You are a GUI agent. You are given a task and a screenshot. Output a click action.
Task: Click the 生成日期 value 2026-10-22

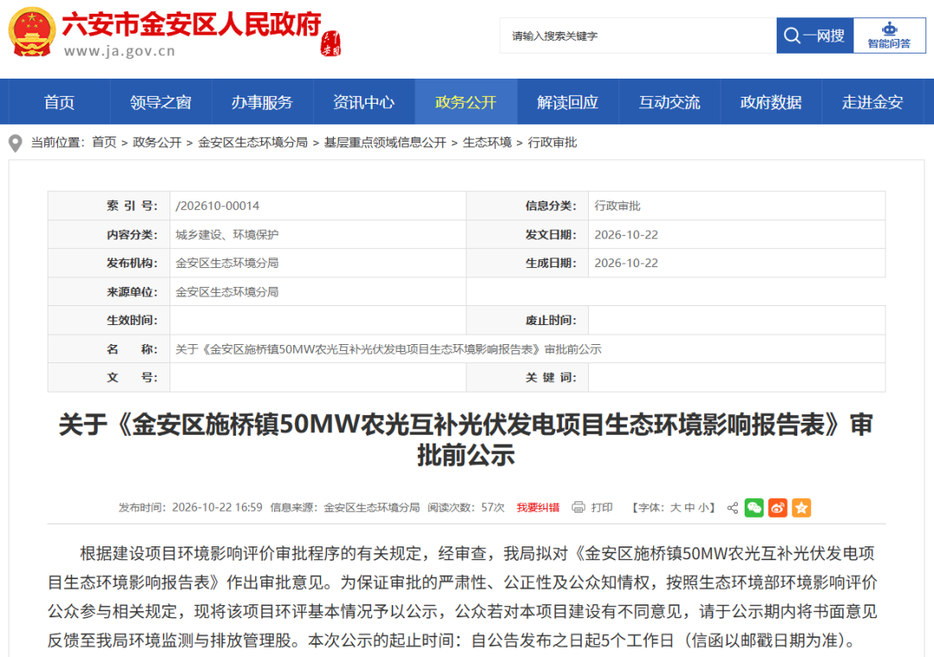click(x=626, y=264)
